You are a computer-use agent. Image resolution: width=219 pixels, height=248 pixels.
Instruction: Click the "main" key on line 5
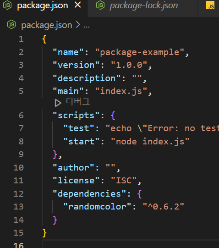(x=68, y=91)
